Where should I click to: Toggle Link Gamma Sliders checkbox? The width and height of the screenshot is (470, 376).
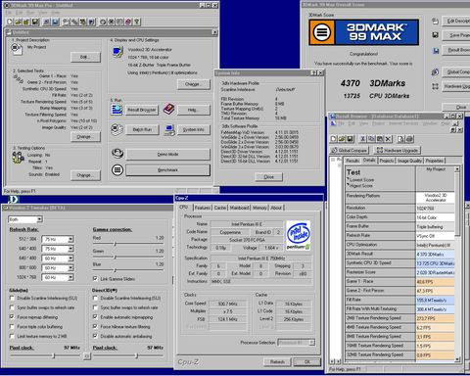(x=95, y=278)
